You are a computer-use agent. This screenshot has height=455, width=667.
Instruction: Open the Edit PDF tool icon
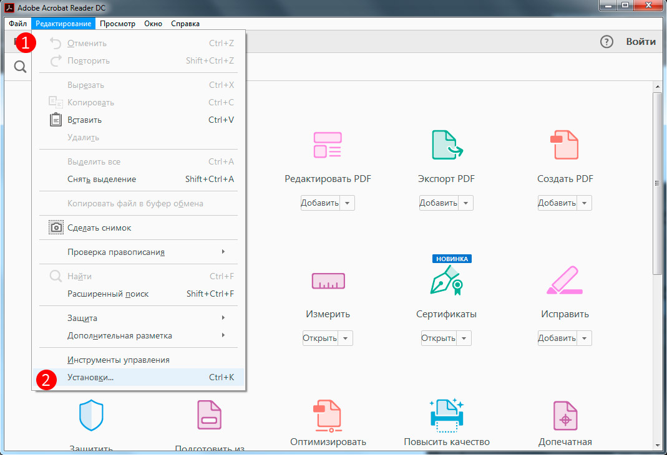point(328,145)
